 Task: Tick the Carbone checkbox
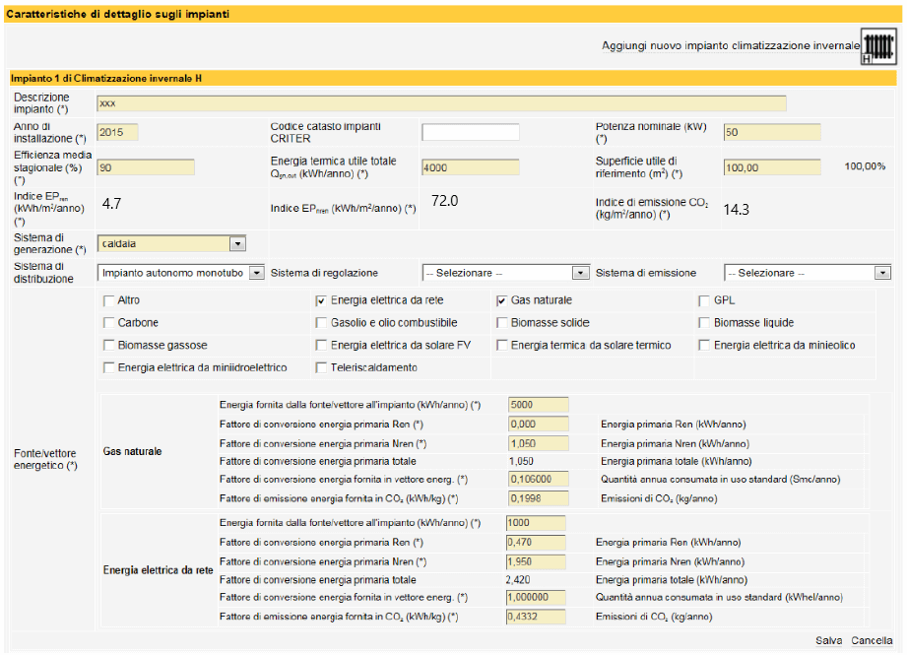click(x=108, y=323)
